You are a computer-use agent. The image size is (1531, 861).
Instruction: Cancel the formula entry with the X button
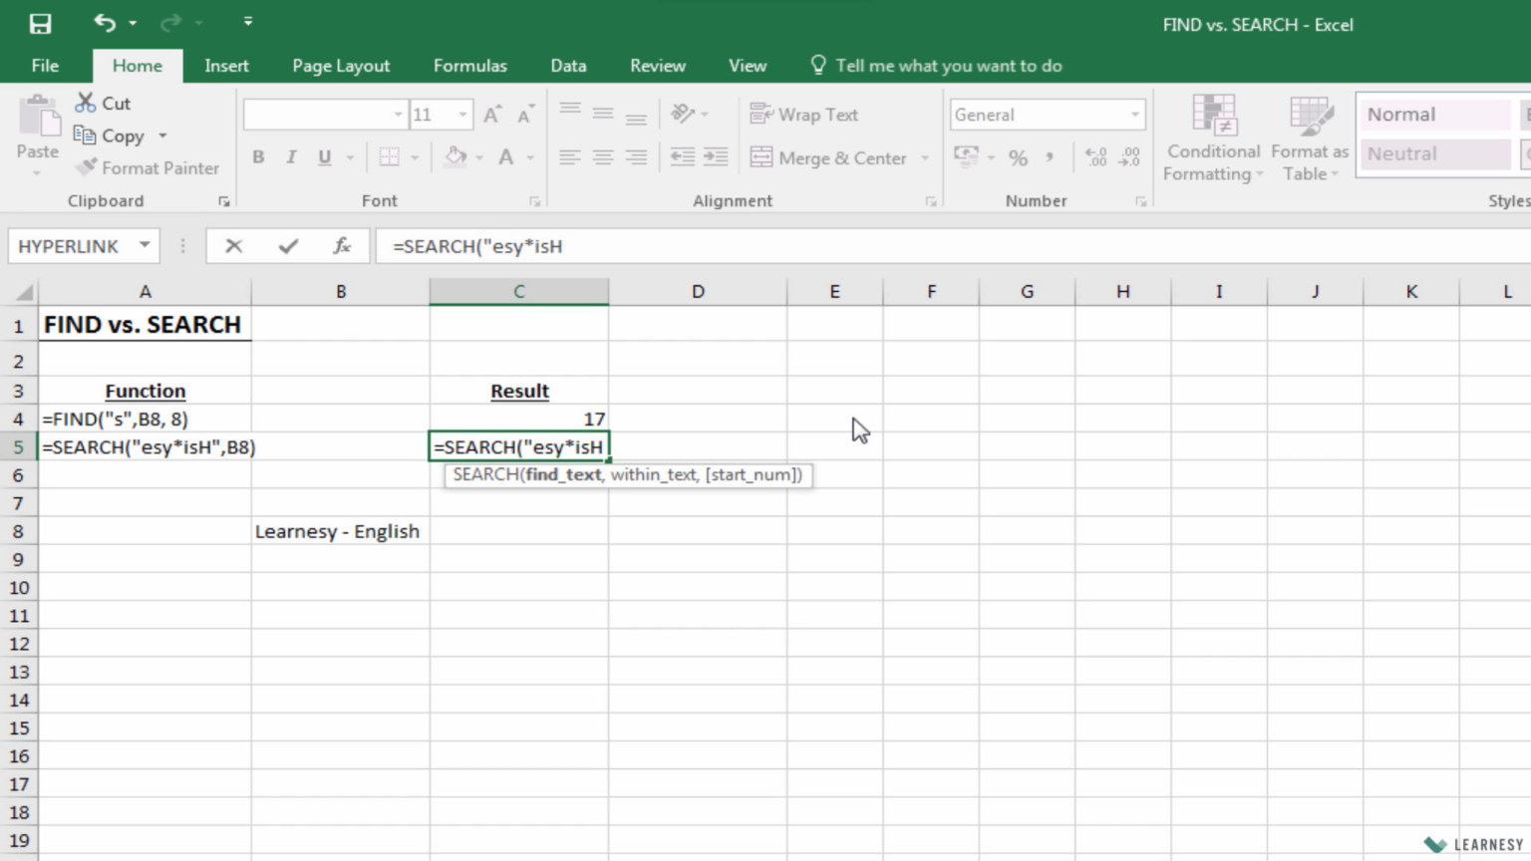234,245
